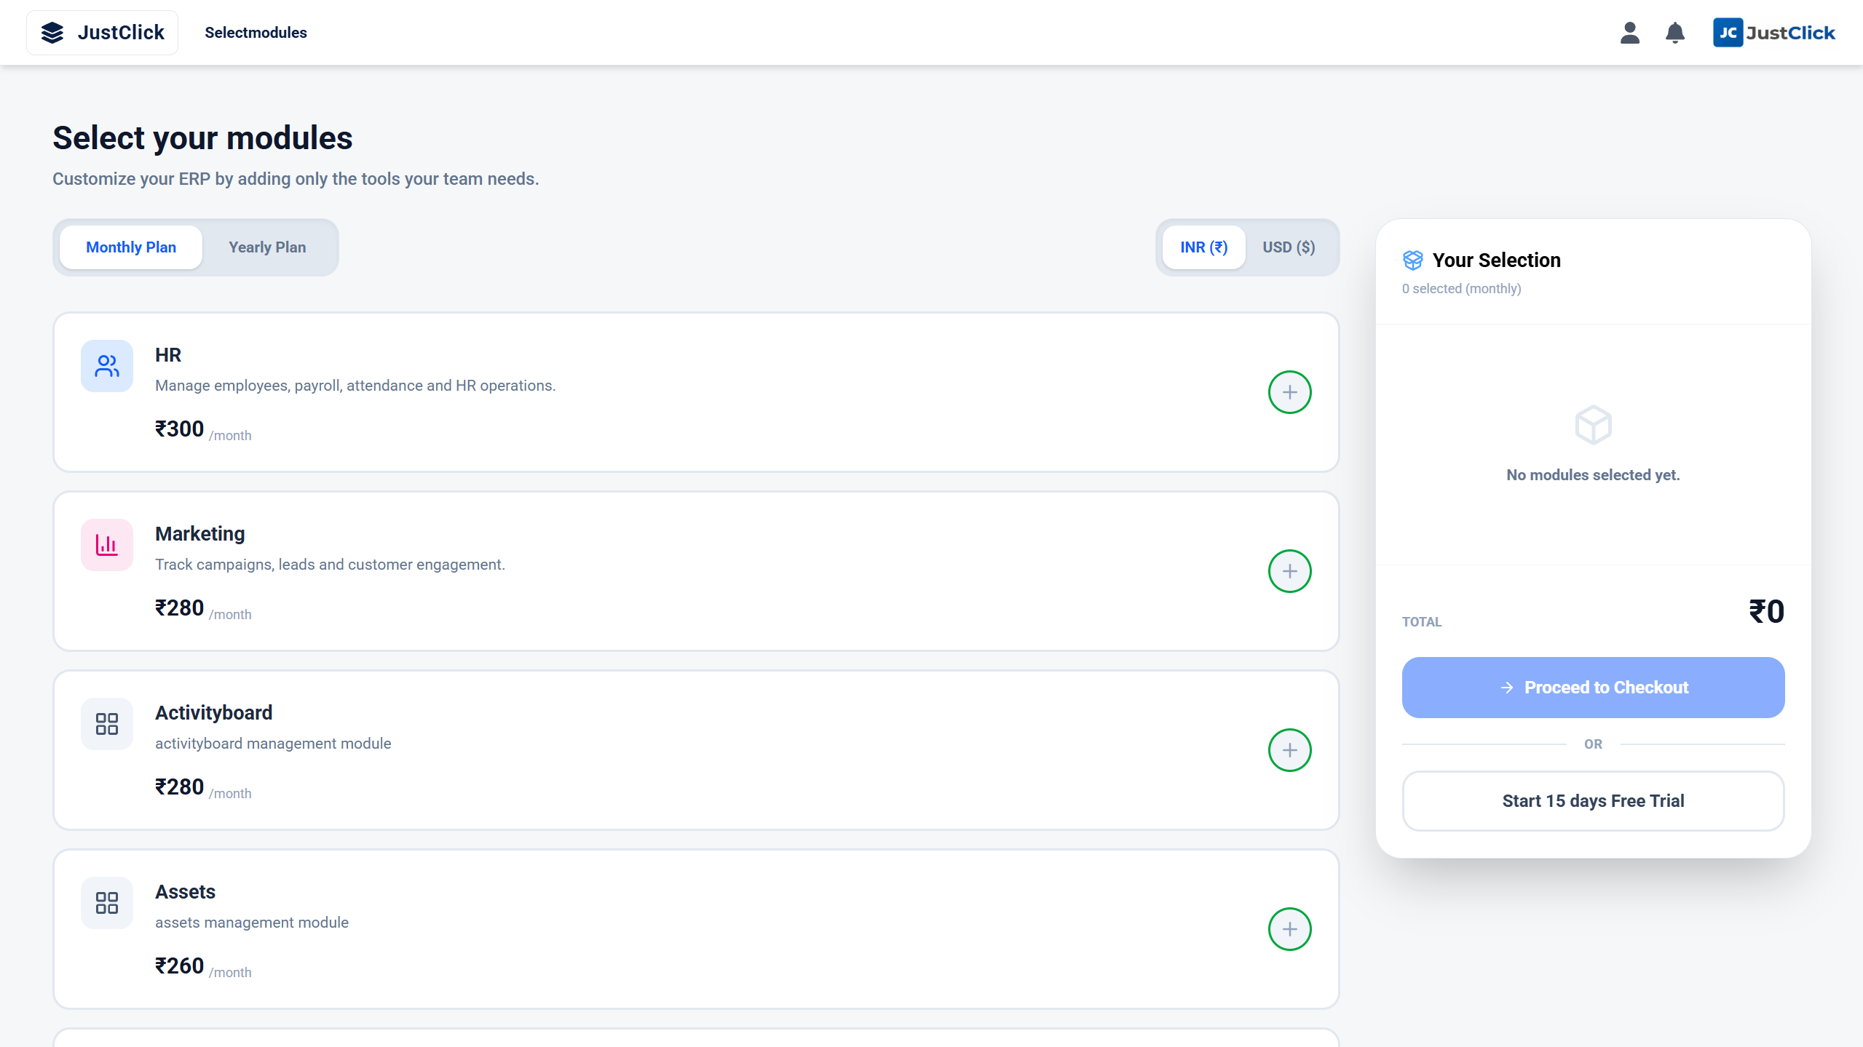Select USD currency option
Image resolution: width=1863 pixels, height=1047 pixels.
tap(1289, 247)
